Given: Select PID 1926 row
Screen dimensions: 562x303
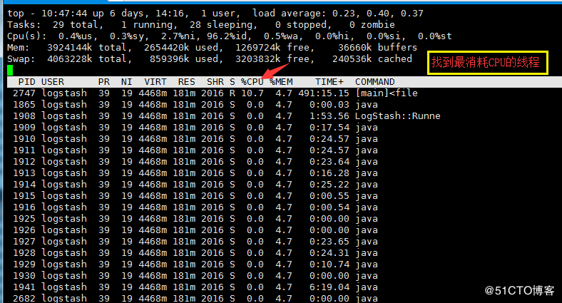Looking at the screenshot, I should tap(195, 230).
